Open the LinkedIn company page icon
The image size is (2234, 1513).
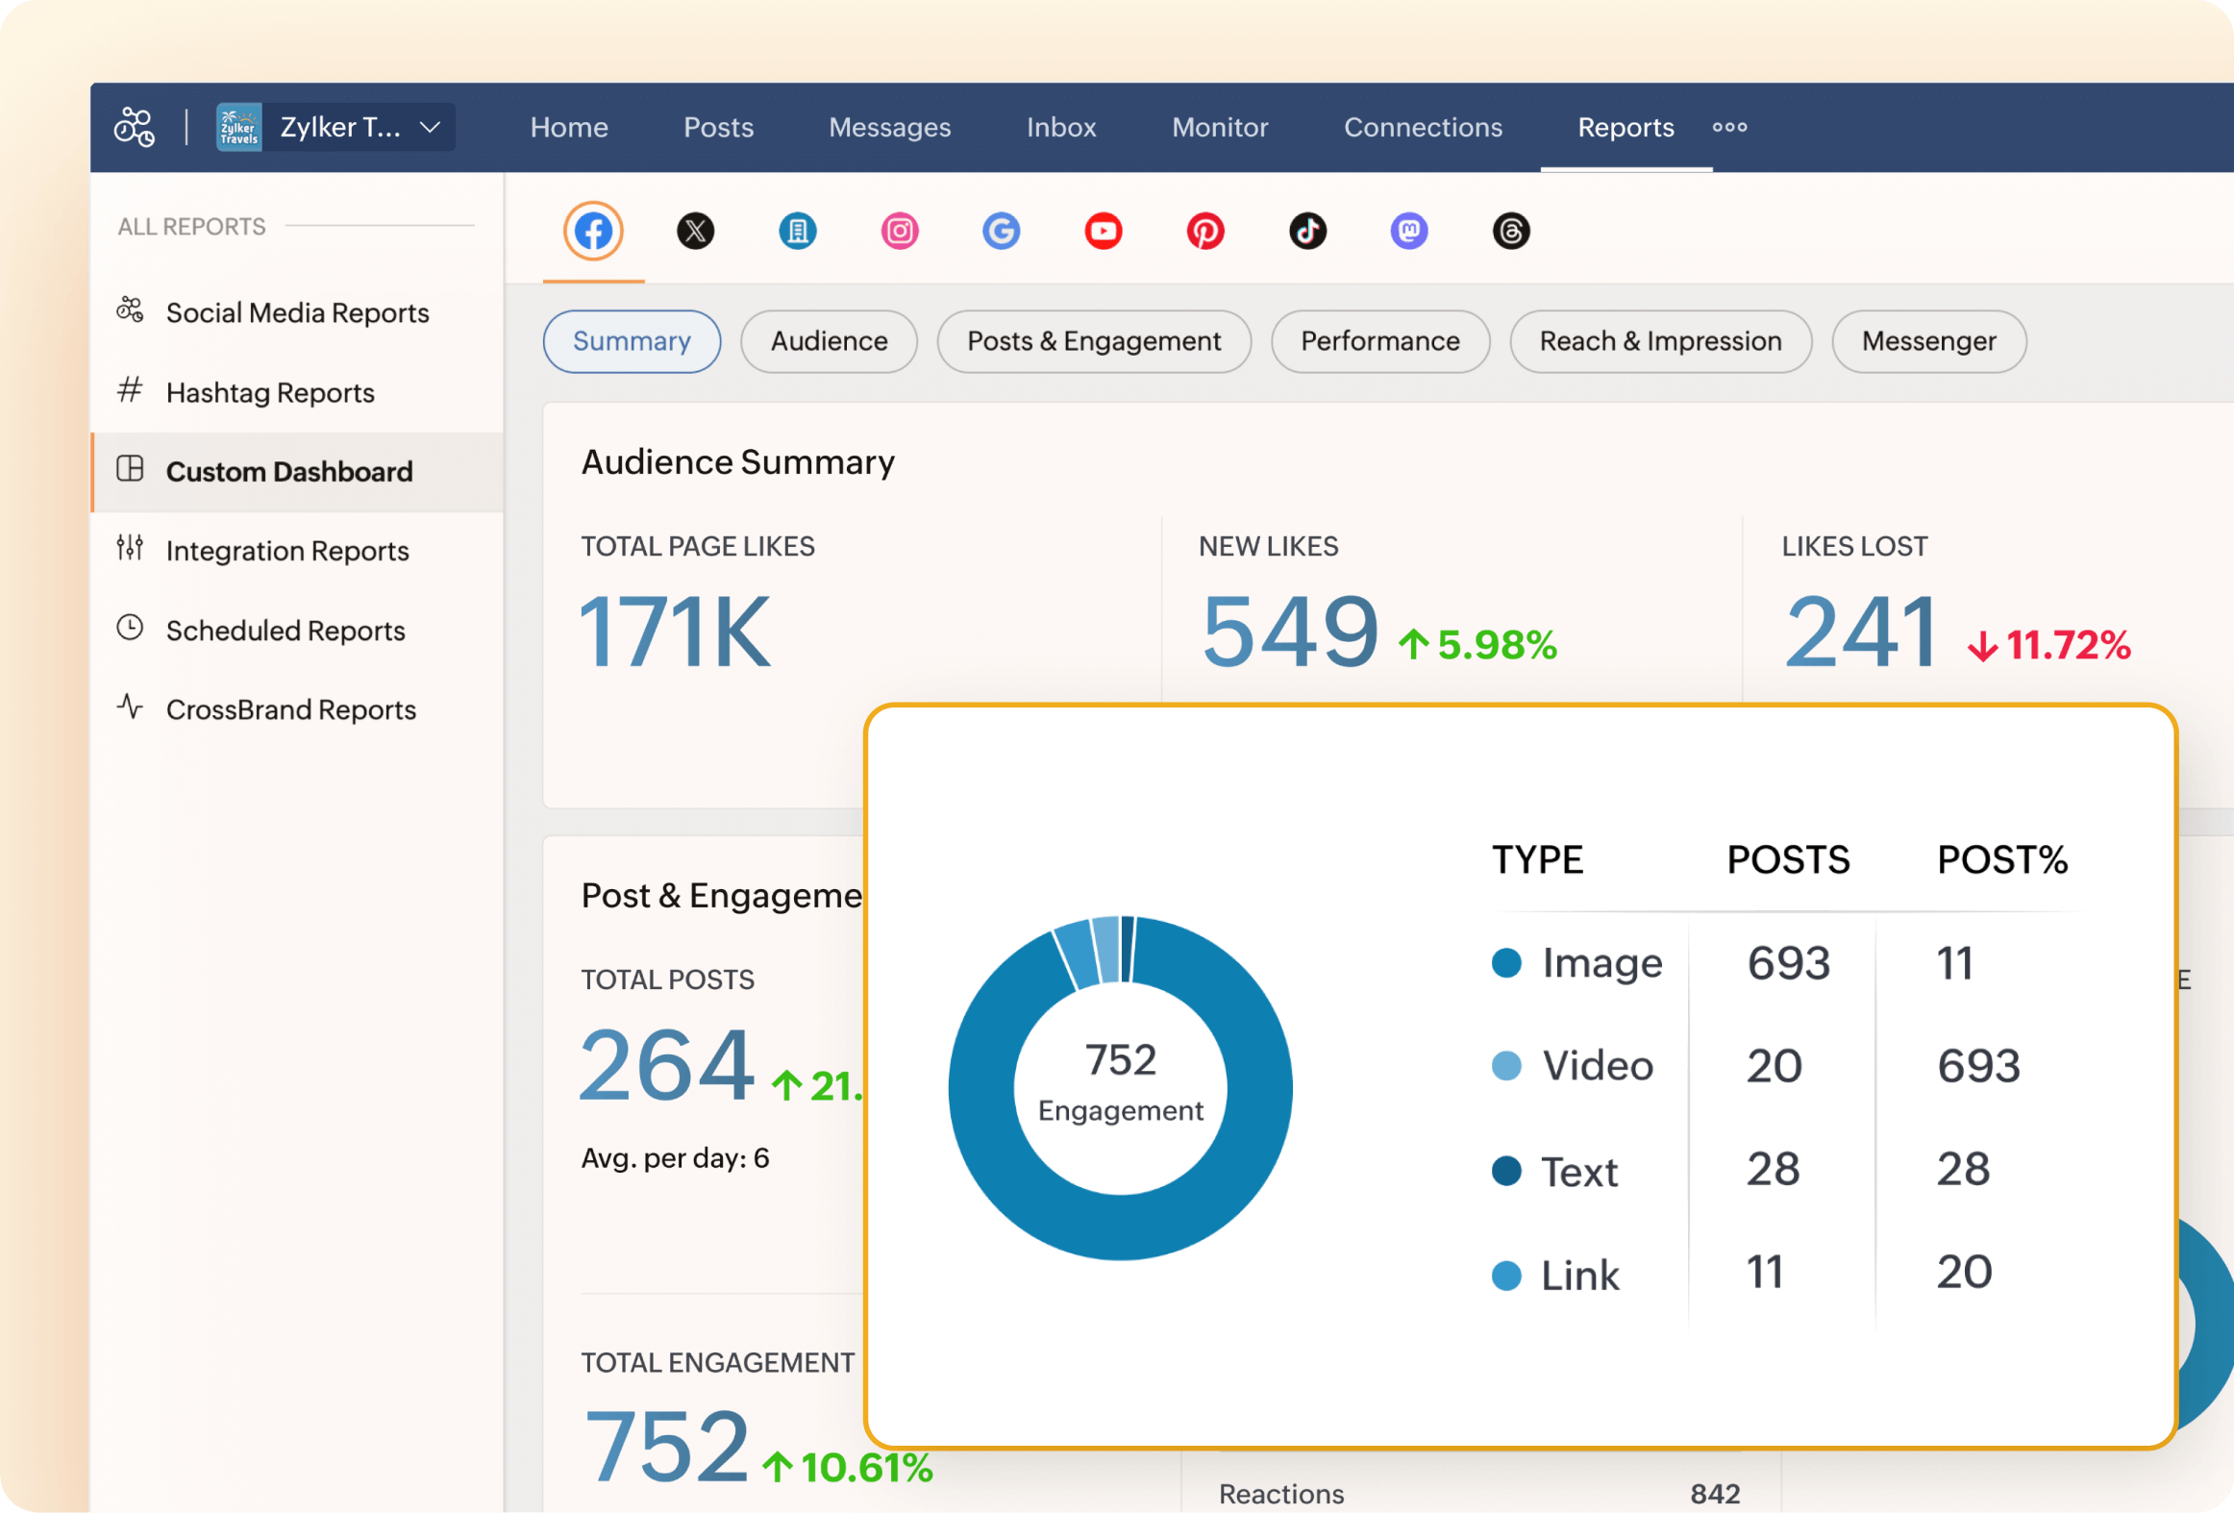pyautogui.click(x=798, y=231)
